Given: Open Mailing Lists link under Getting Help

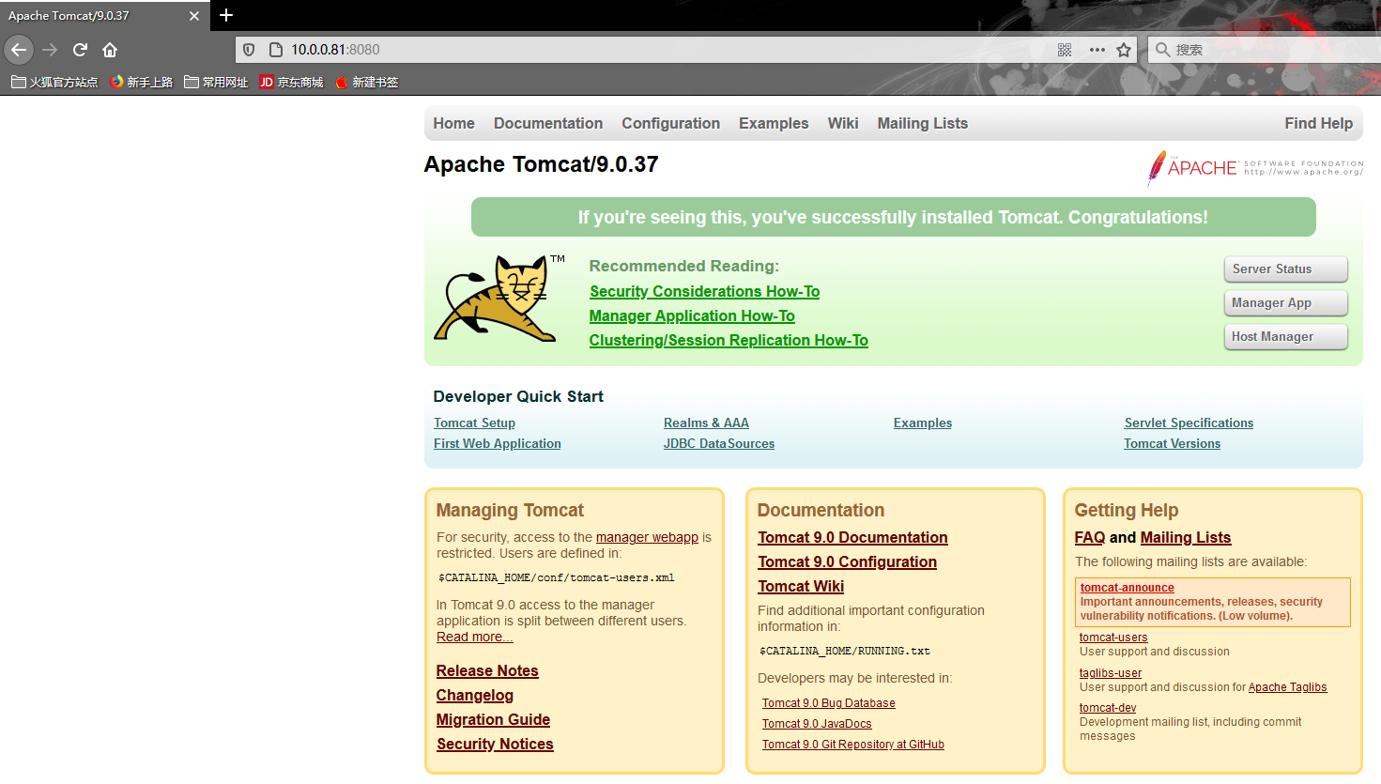Looking at the screenshot, I should (x=1186, y=537).
